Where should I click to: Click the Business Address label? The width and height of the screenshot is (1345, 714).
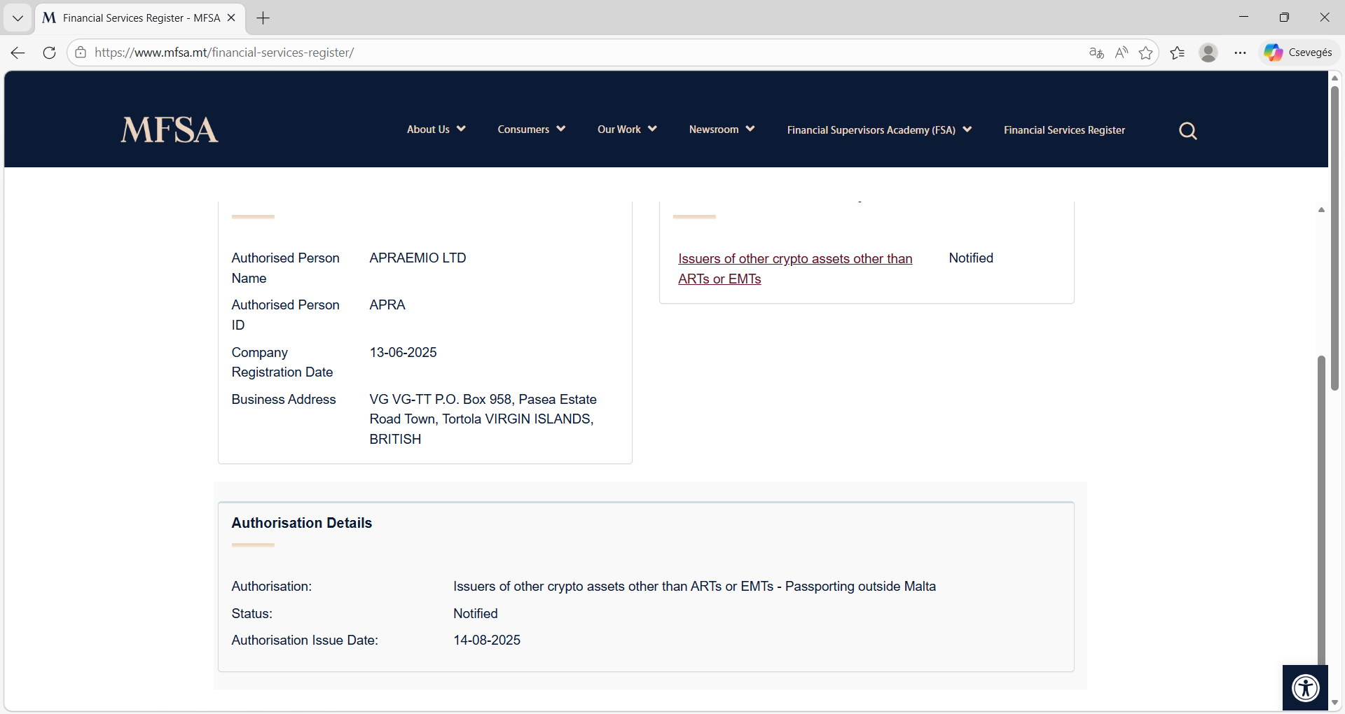[x=284, y=400]
